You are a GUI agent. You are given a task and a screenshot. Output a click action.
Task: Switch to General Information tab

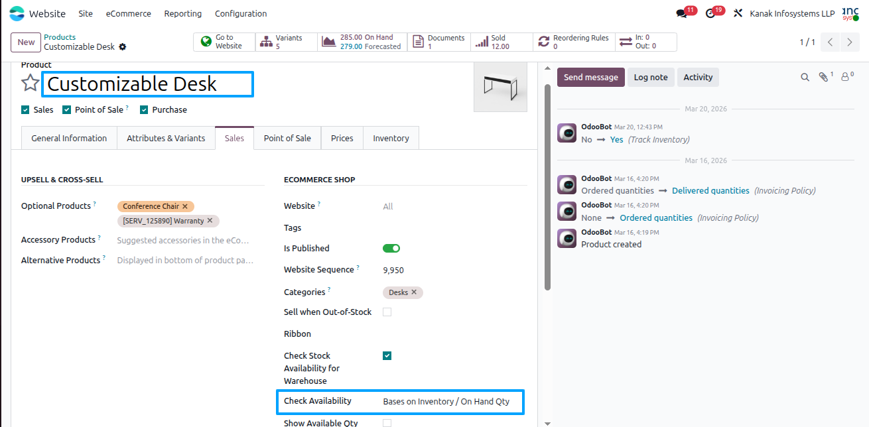[x=69, y=138]
